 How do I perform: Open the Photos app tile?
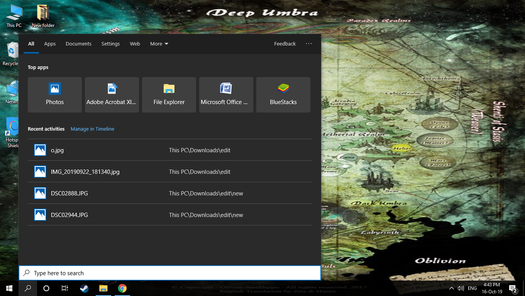55,95
